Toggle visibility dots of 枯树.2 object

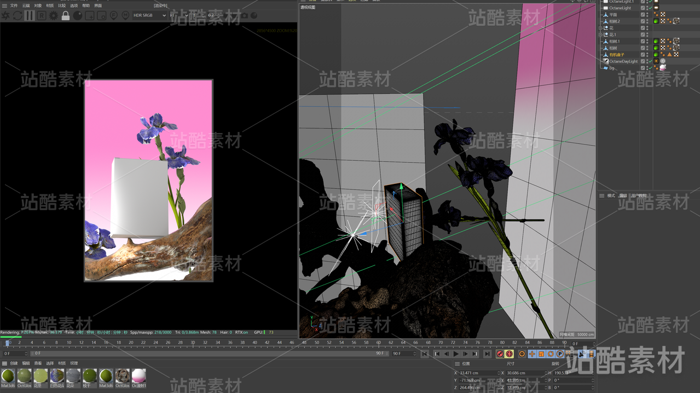647,21
